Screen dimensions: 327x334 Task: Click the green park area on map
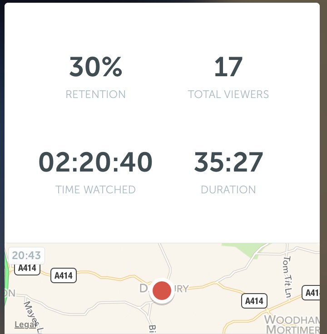[x=245, y=249]
